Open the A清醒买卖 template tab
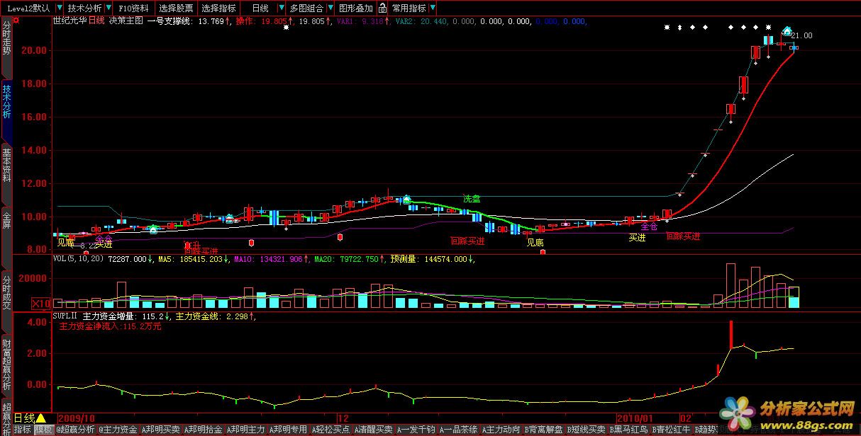Image resolution: width=861 pixels, height=436 pixels. 373,430
